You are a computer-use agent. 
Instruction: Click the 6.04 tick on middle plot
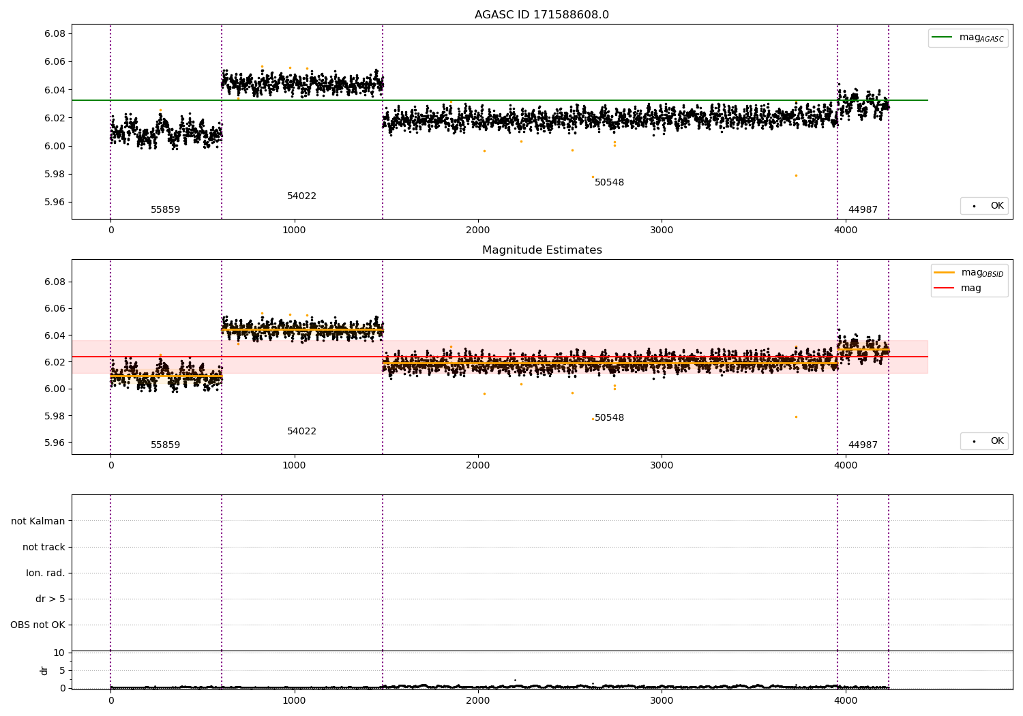[x=54, y=335]
